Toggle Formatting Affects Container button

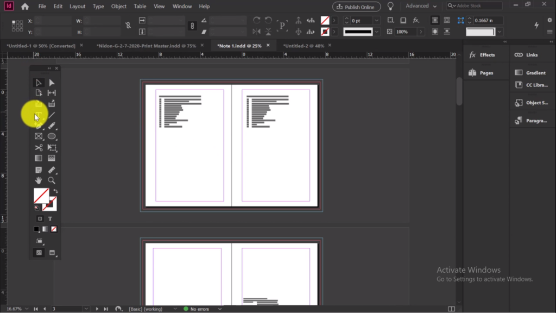coord(40,218)
